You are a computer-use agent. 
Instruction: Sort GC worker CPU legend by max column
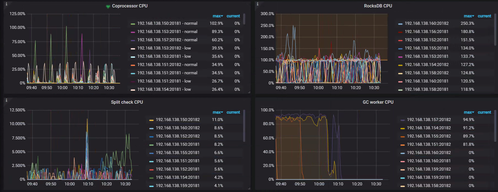(468, 113)
